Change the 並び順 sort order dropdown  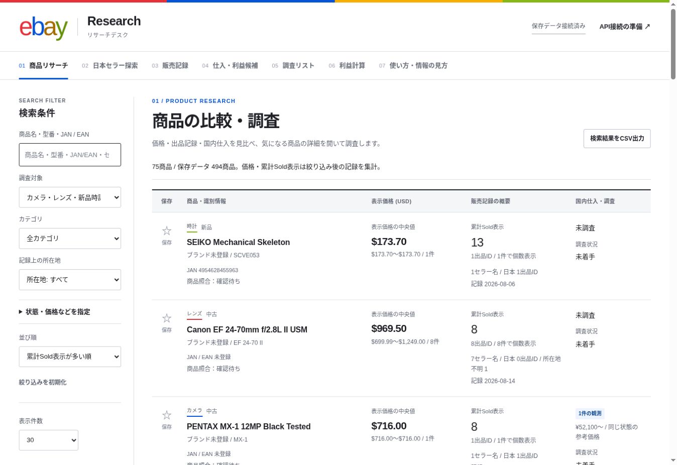(70, 357)
